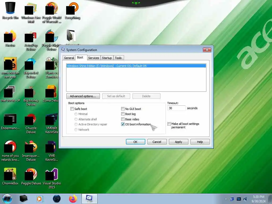Click the network tray icon
The width and height of the screenshot is (272, 204).
point(239,199)
